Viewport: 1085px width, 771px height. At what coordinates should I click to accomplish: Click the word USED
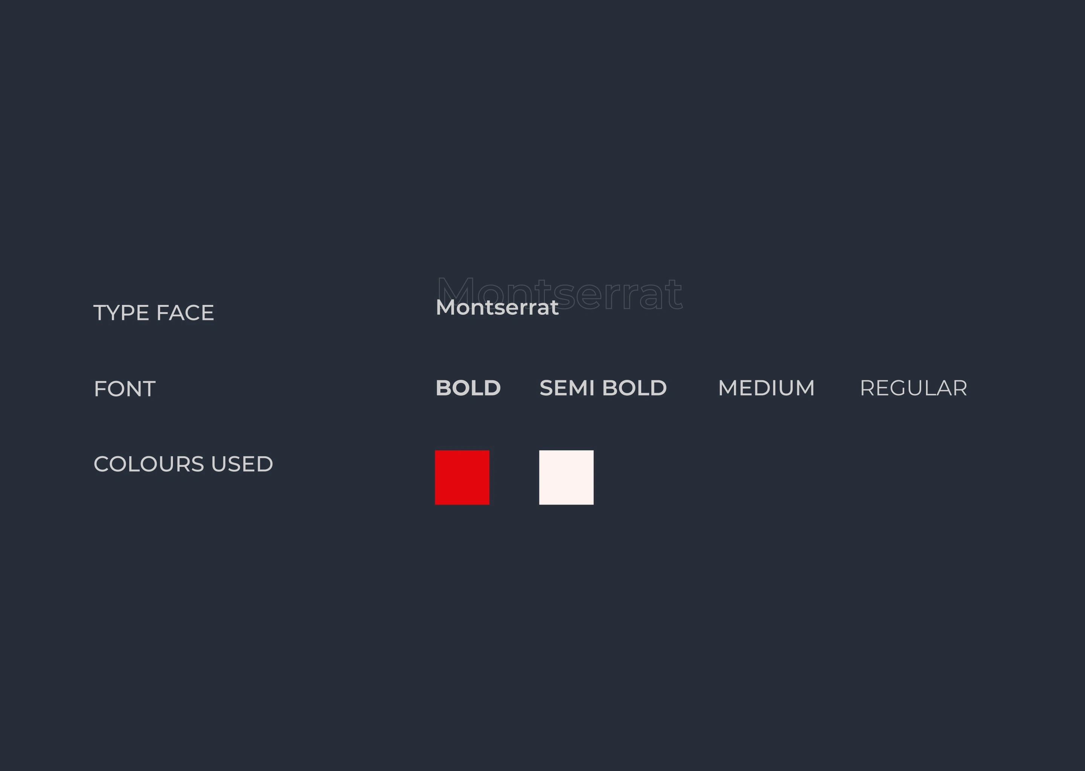(x=242, y=464)
